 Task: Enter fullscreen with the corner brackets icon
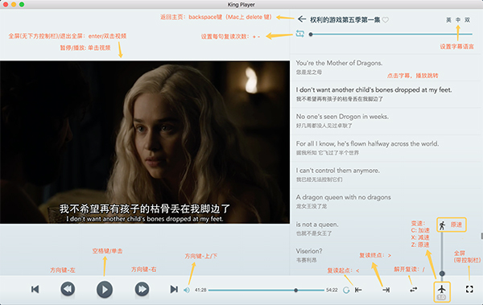pyautogui.click(x=469, y=289)
